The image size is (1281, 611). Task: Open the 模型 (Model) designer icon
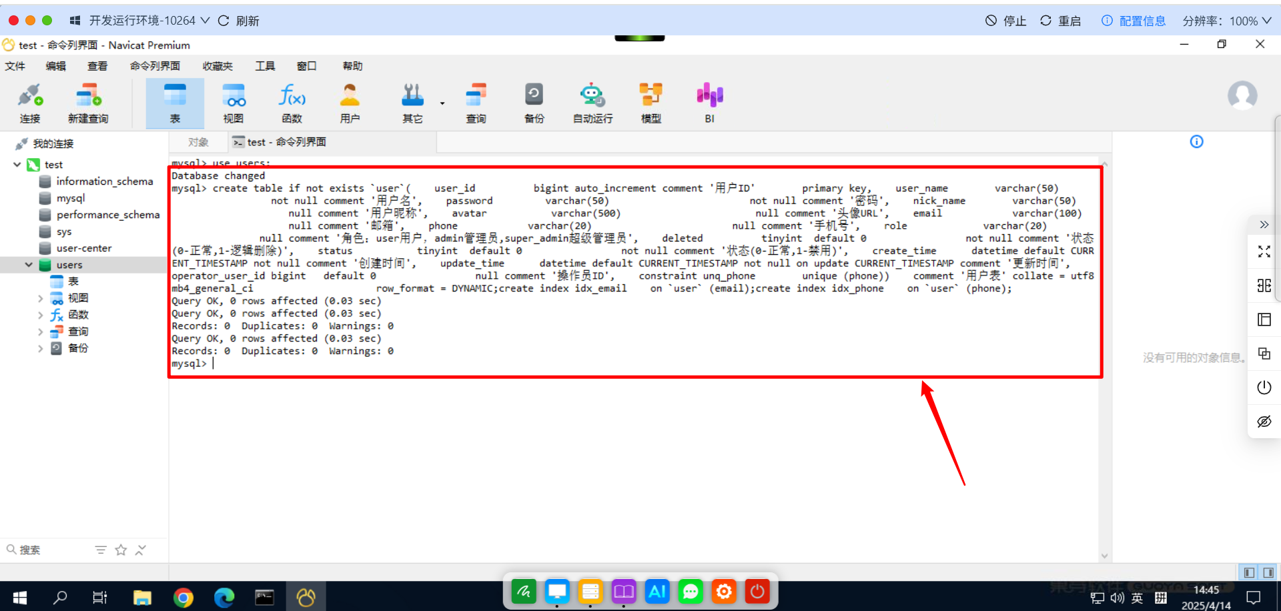(651, 101)
